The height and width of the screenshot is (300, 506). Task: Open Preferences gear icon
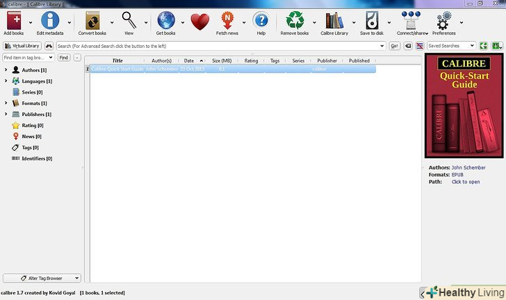point(443,21)
